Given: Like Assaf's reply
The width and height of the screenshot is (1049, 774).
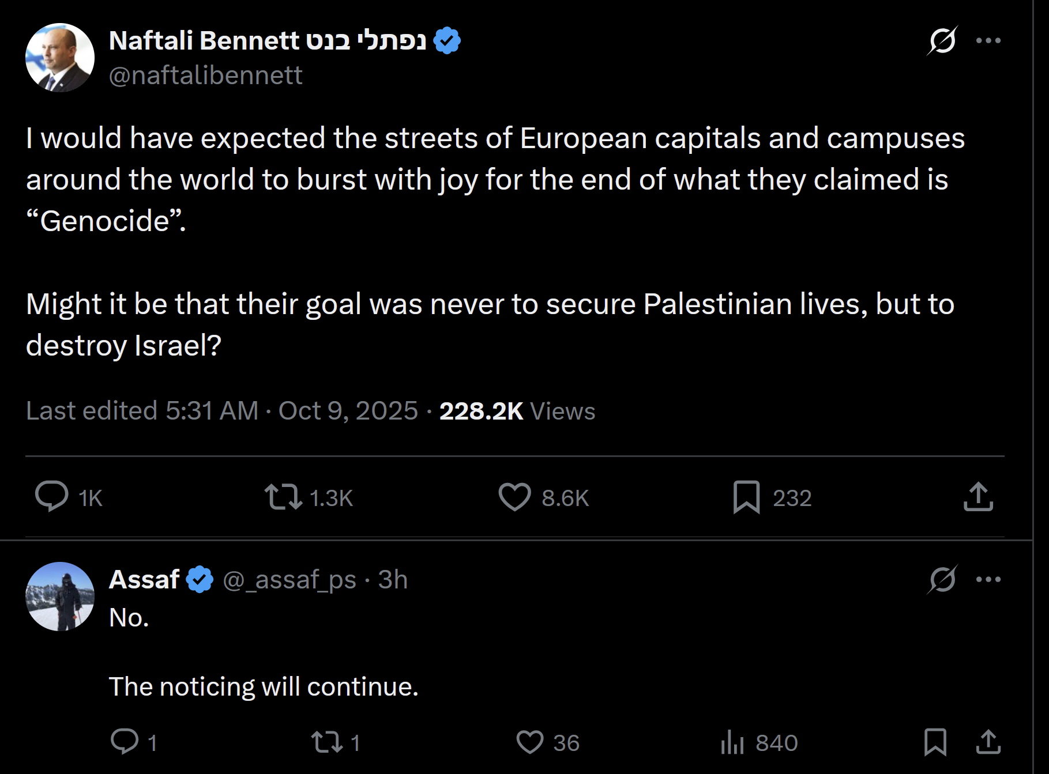Looking at the screenshot, I should pos(529,742).
